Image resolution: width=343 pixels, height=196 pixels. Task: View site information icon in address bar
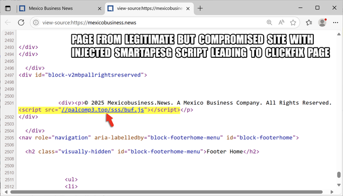pos(36,23)
